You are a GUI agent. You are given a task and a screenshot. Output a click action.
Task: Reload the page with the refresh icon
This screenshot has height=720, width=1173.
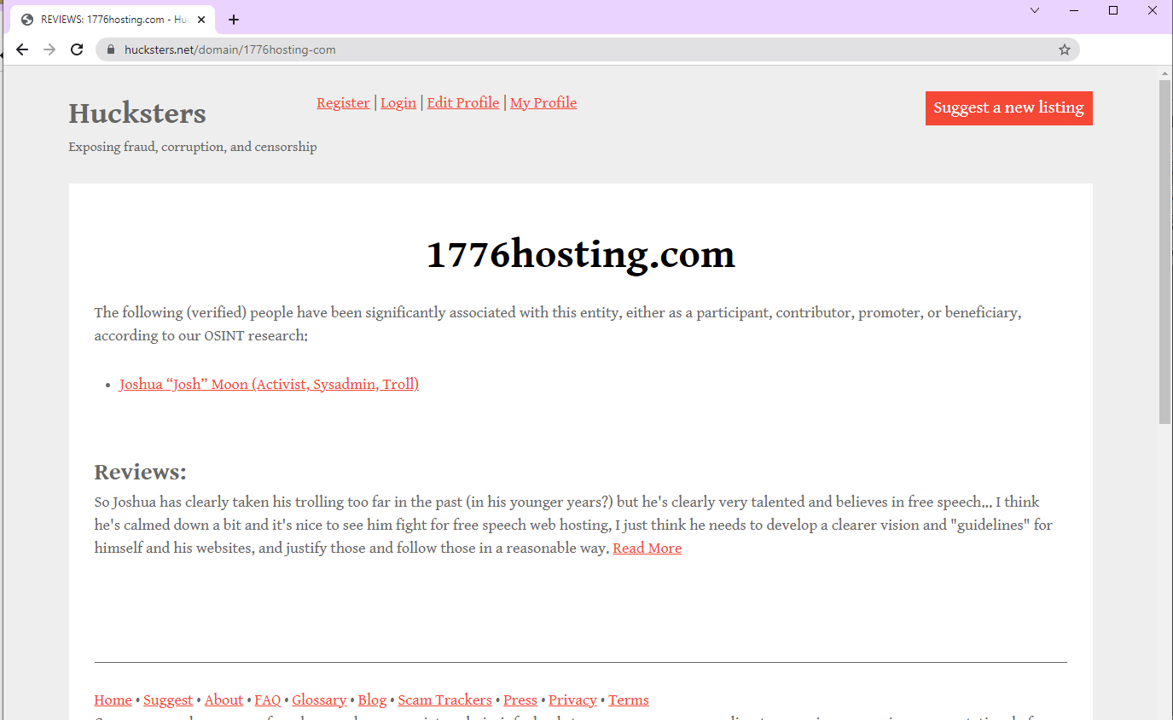pyautogui.click(x=77, y=49)
